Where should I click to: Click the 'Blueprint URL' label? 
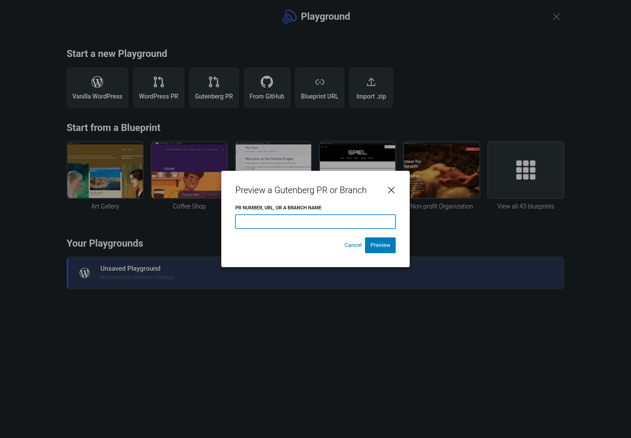[x=320, y=96]
